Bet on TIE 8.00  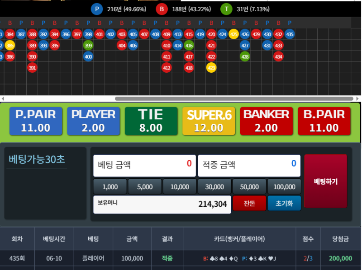(x=151, y=121)
